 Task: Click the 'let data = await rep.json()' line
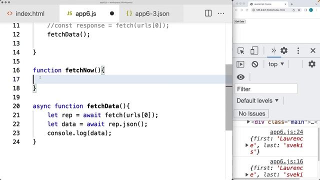tap(97, 124)
